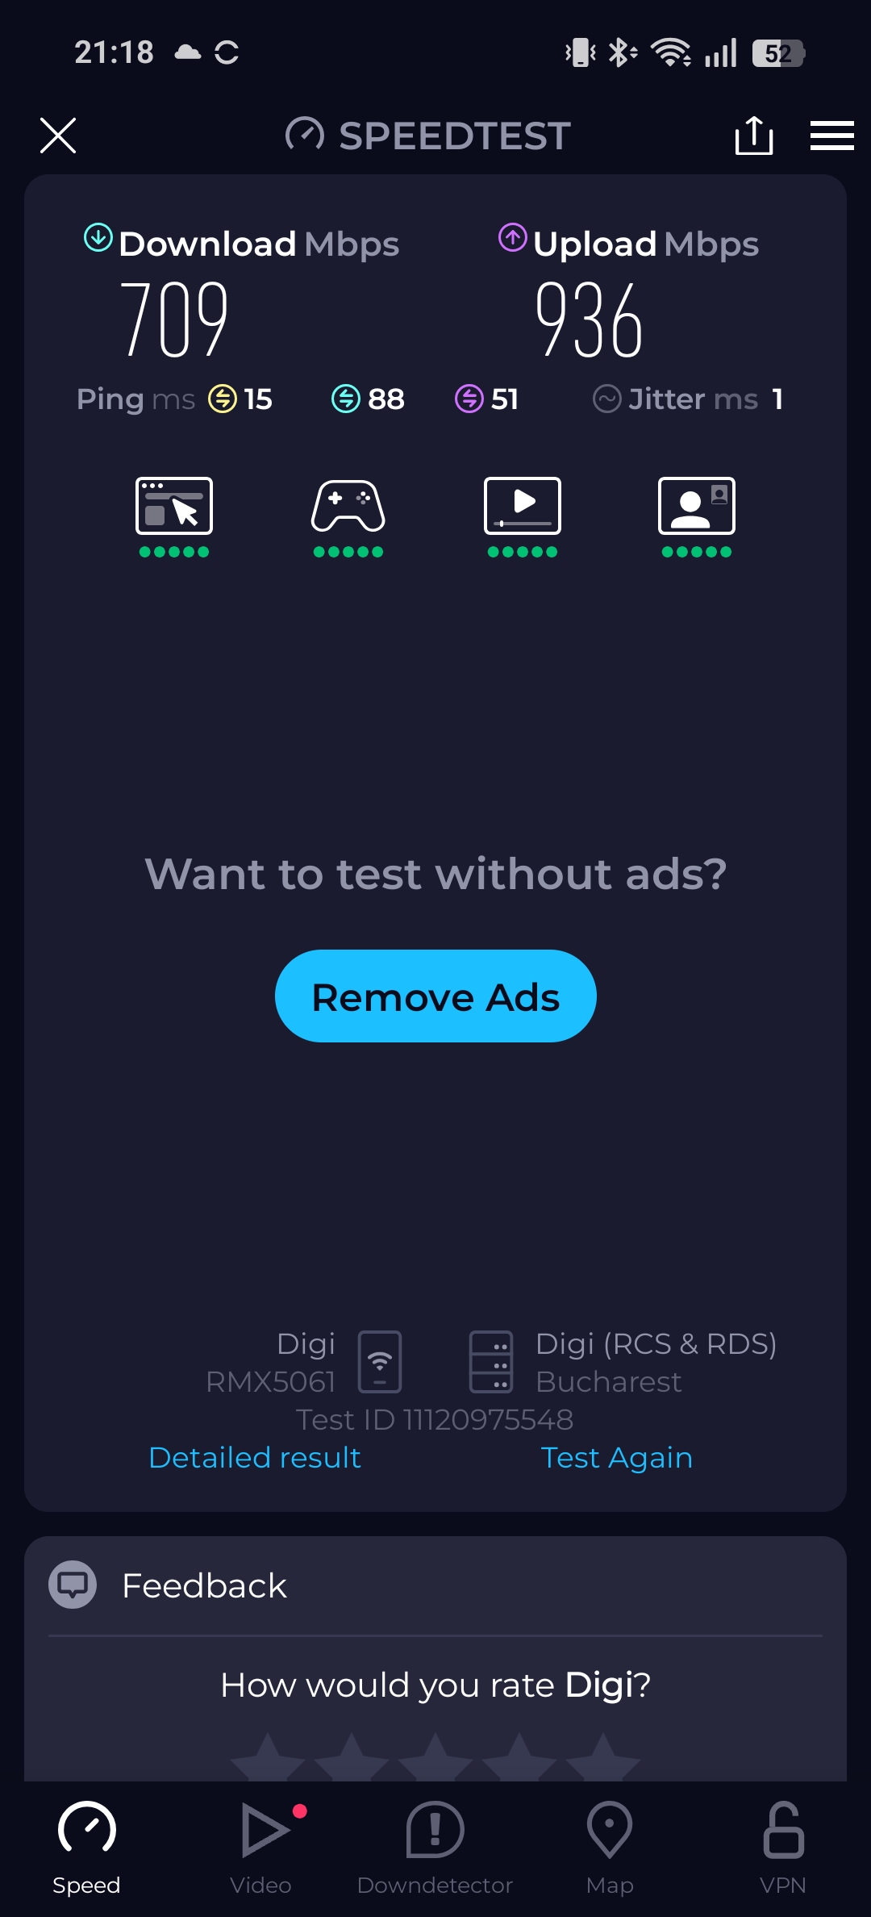Tap the Feedback chat bubble icon
871x1917 pixels.
pos(73,1585)
